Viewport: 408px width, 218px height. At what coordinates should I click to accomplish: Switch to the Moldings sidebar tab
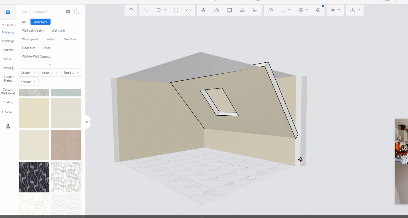click(x=8, y=41)
